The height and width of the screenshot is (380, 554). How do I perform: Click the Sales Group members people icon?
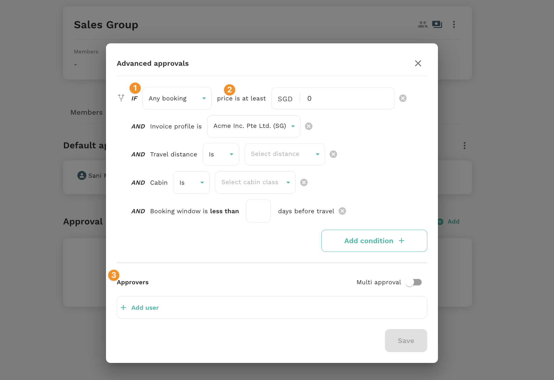(x=423, y=25)
